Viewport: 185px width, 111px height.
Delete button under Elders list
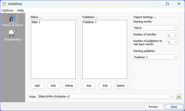click(69, 86)
